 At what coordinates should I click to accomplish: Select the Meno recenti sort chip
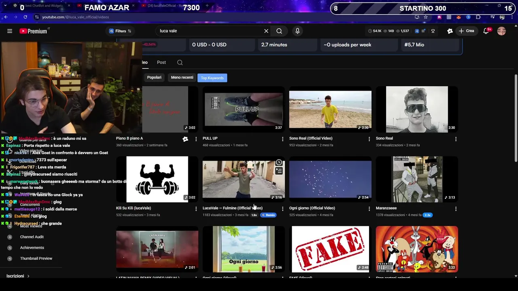182,78
